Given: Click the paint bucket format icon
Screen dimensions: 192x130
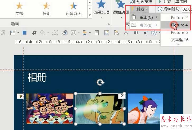Looking at the screenshot, I should coord(65,33).
